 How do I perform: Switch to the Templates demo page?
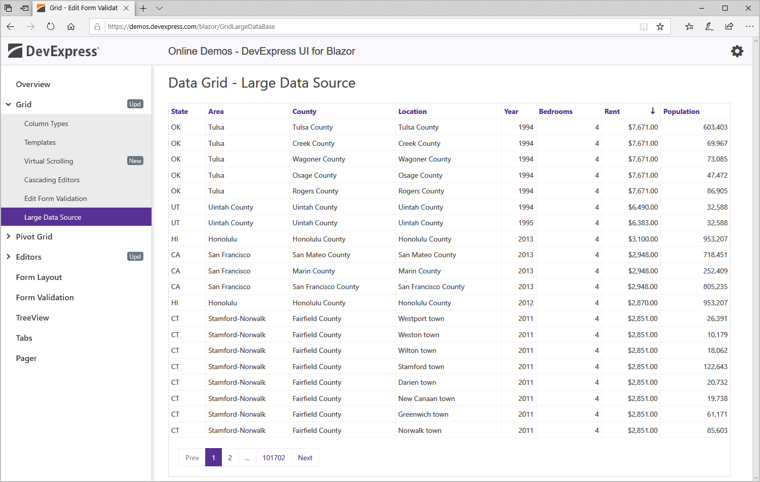tap(40, 142)
